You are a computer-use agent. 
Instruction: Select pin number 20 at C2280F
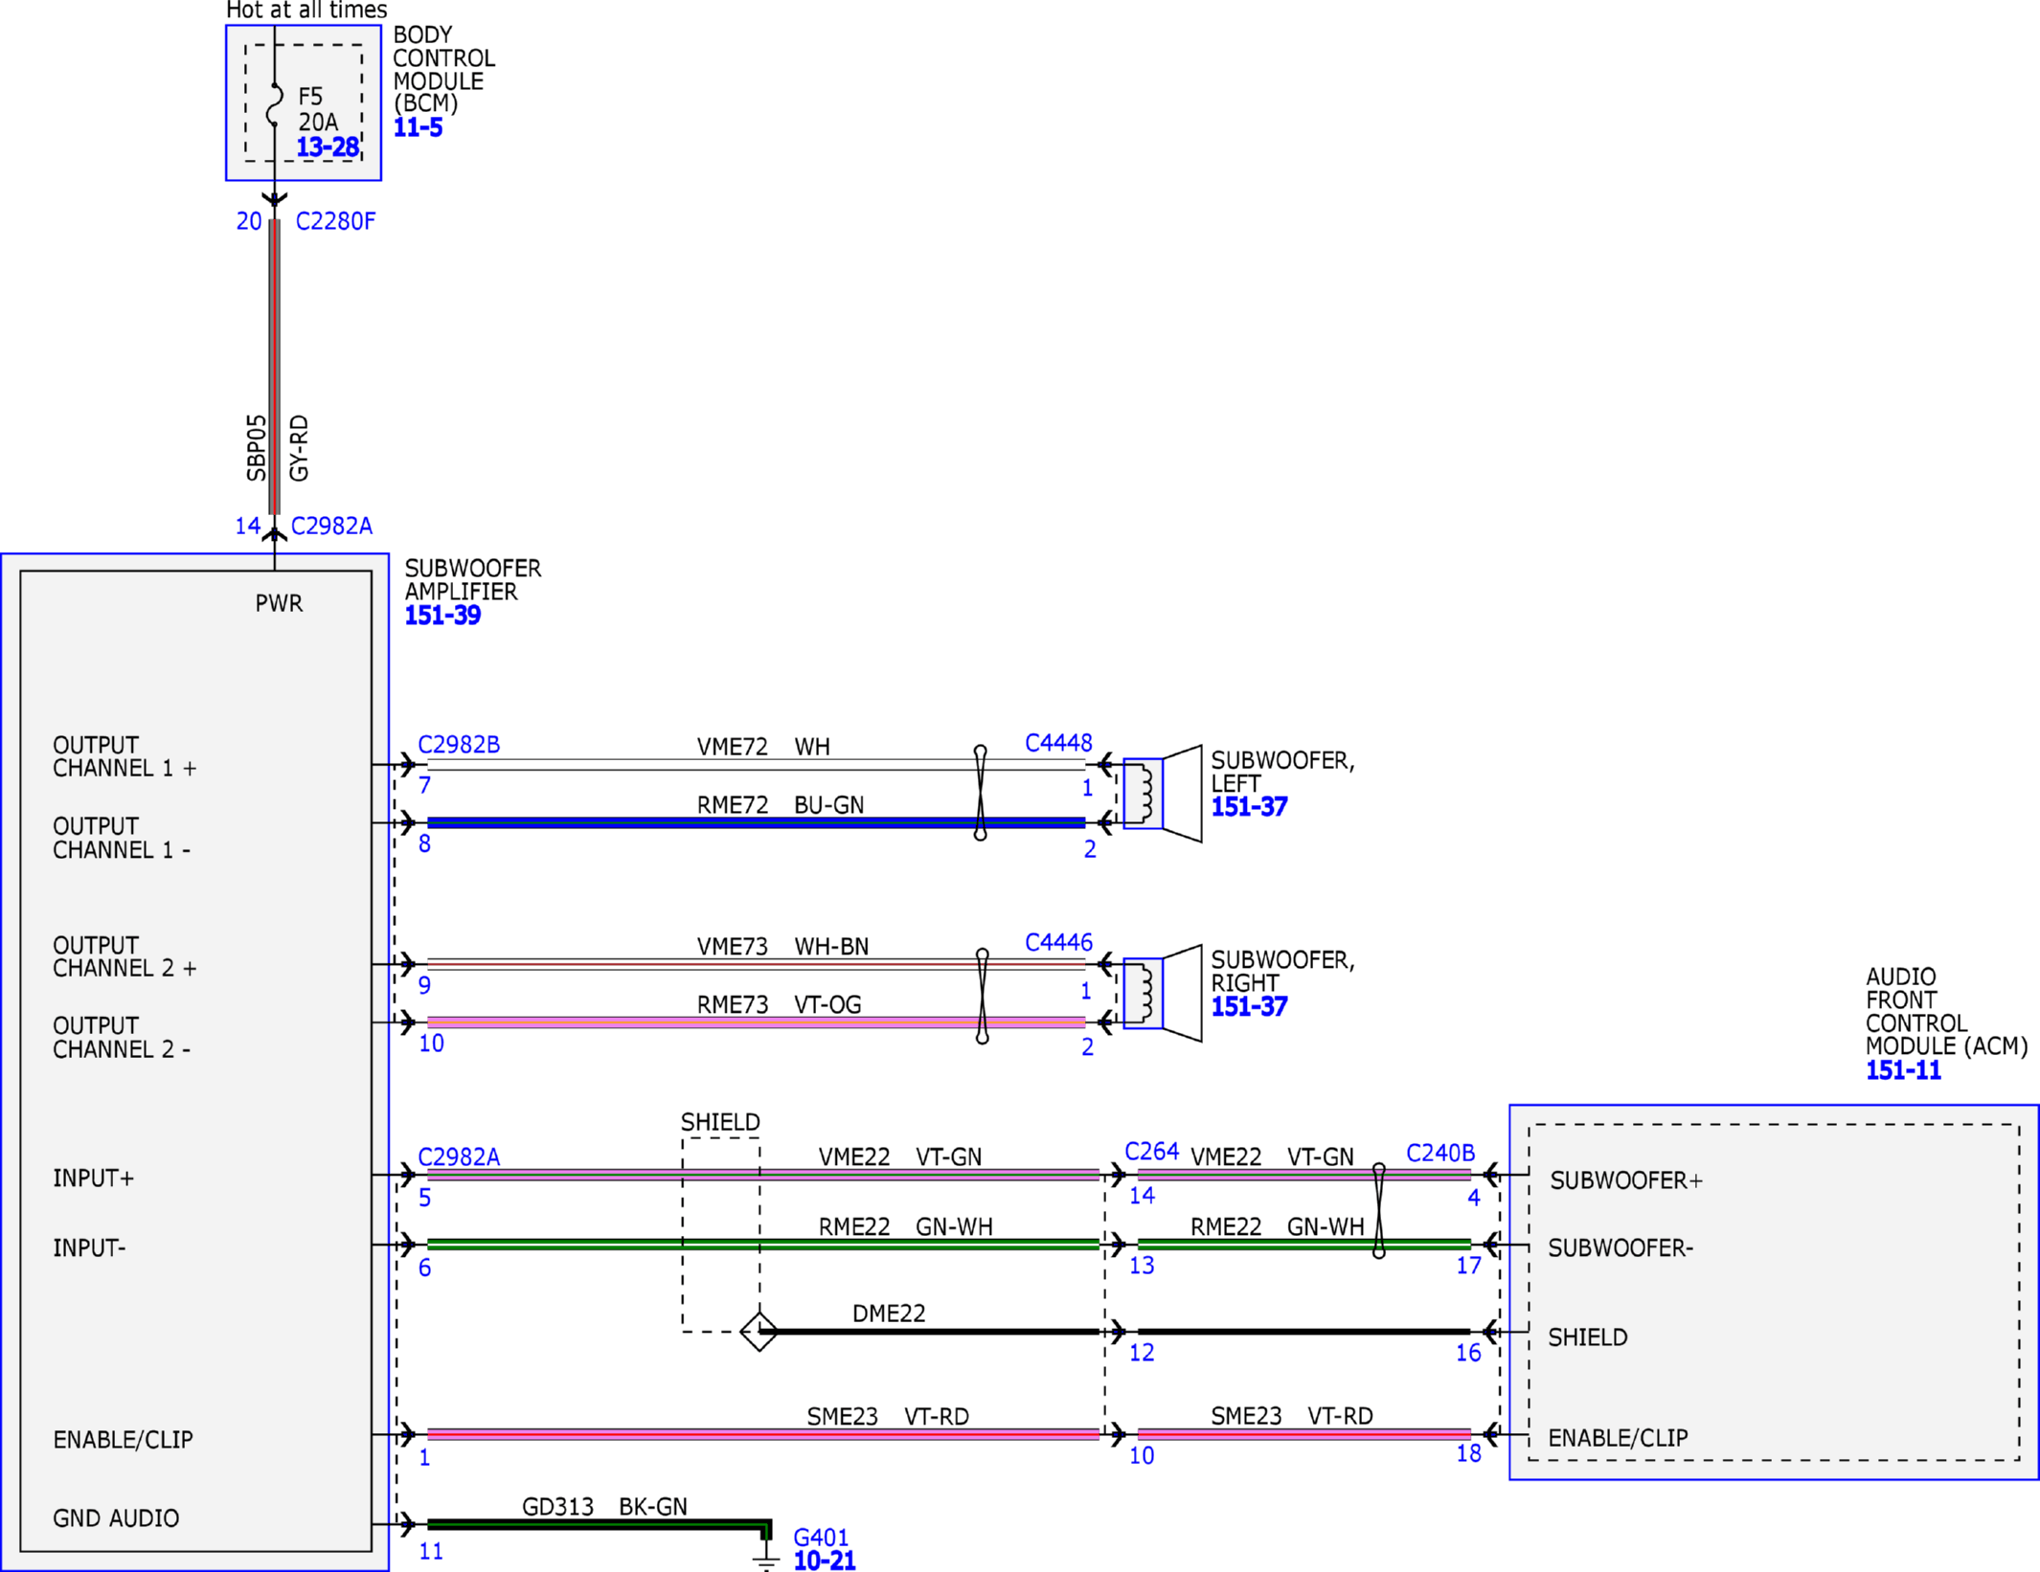click(x=249, y=221)
